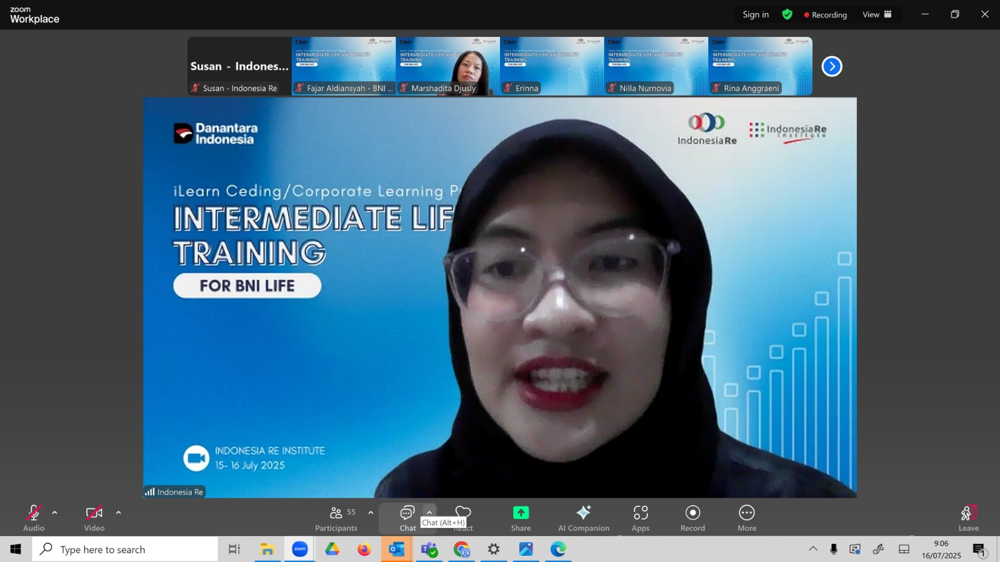Click the green encryption shield icon
Viewport: 1000px width, 562px height.
click(787, 14)
